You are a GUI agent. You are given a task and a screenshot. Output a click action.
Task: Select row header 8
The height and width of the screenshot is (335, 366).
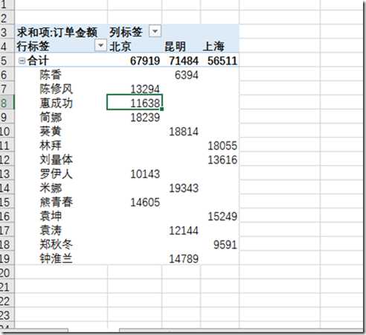click(x=7, y=103)
